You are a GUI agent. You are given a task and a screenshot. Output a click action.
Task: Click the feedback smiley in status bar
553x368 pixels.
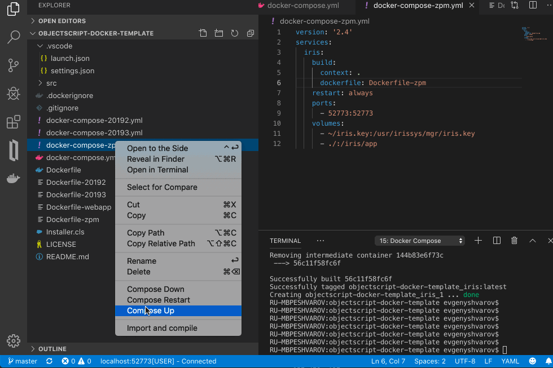point(533,361)
